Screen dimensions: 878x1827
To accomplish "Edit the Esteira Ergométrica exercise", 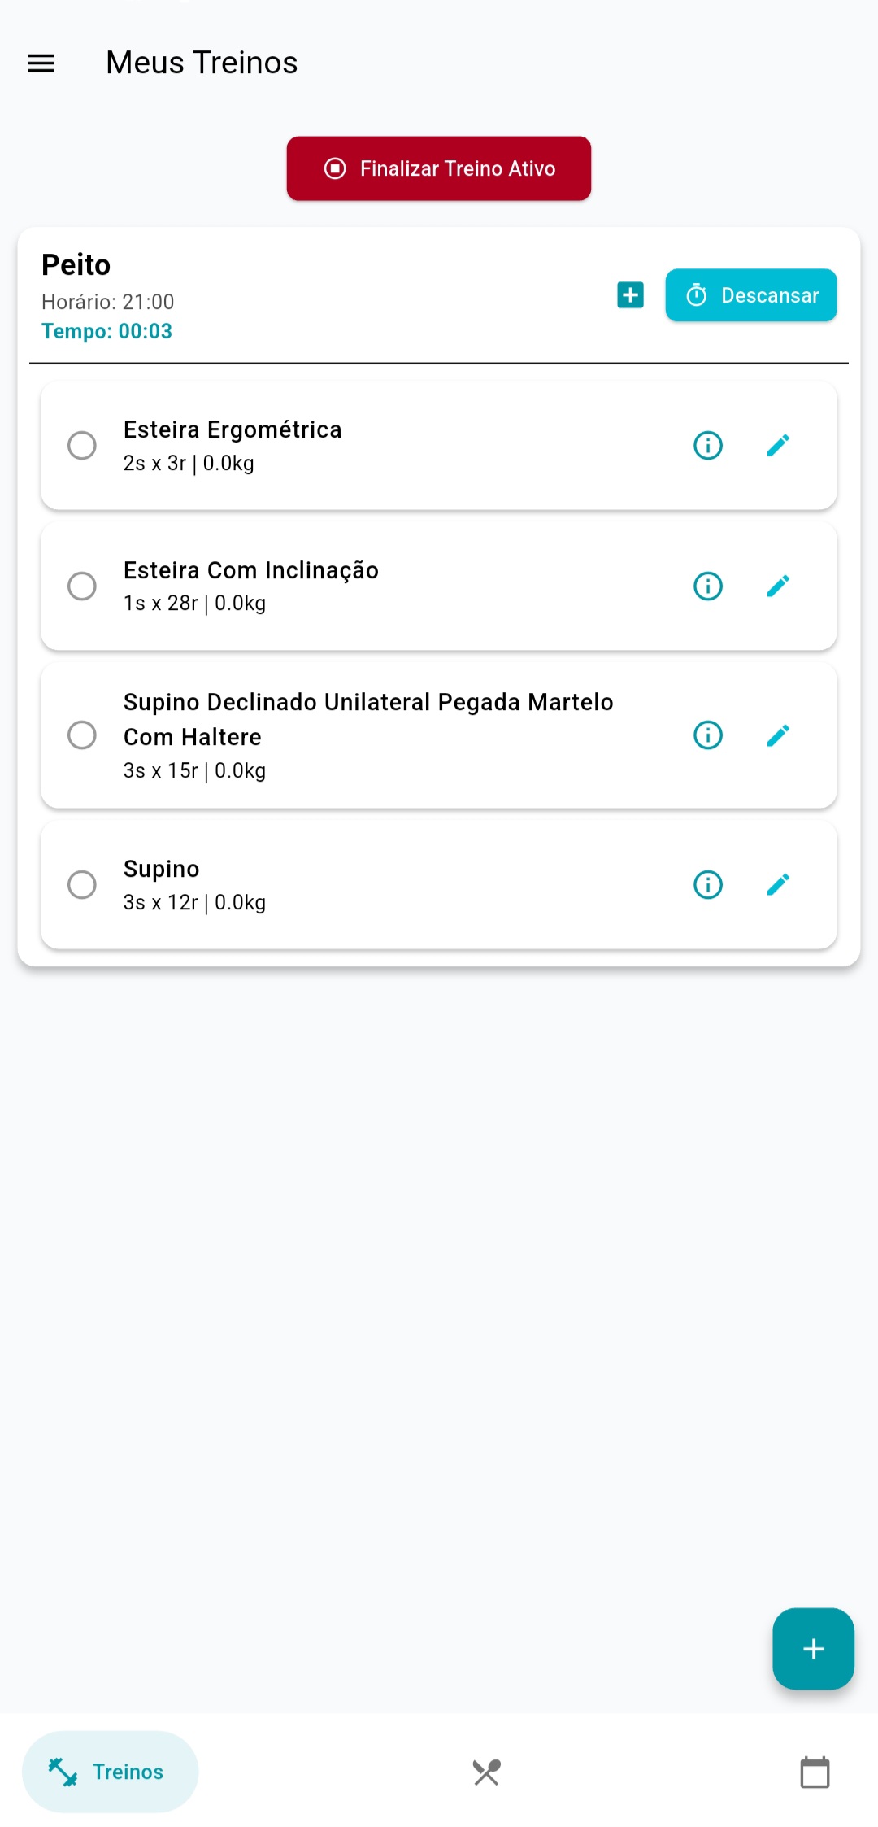I will 778,445.
